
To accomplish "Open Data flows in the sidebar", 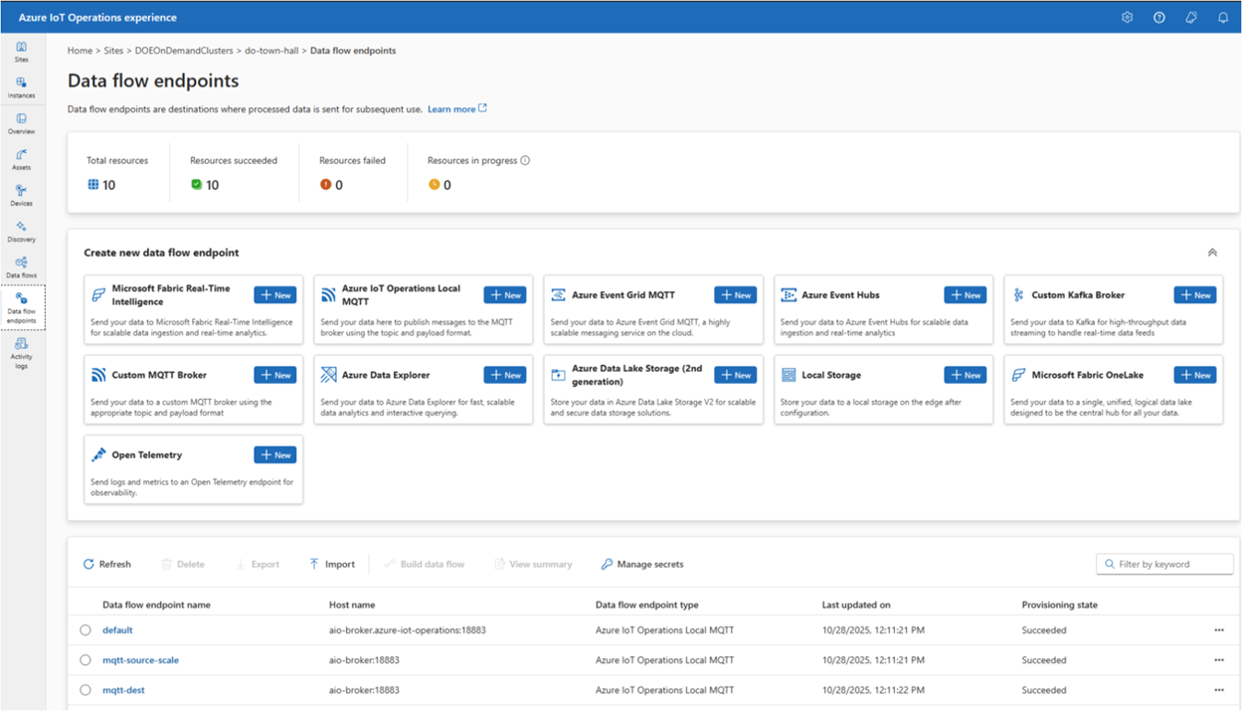I will (21, 267).
